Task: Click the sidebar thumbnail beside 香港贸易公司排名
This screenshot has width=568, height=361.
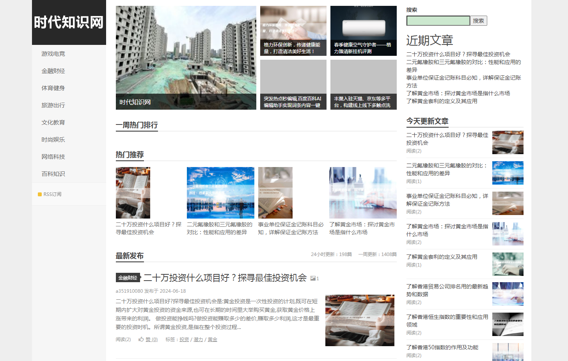Action: [x=508, y=294]
